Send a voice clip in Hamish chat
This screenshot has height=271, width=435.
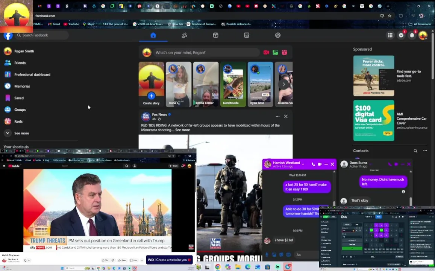pos(267,254)
